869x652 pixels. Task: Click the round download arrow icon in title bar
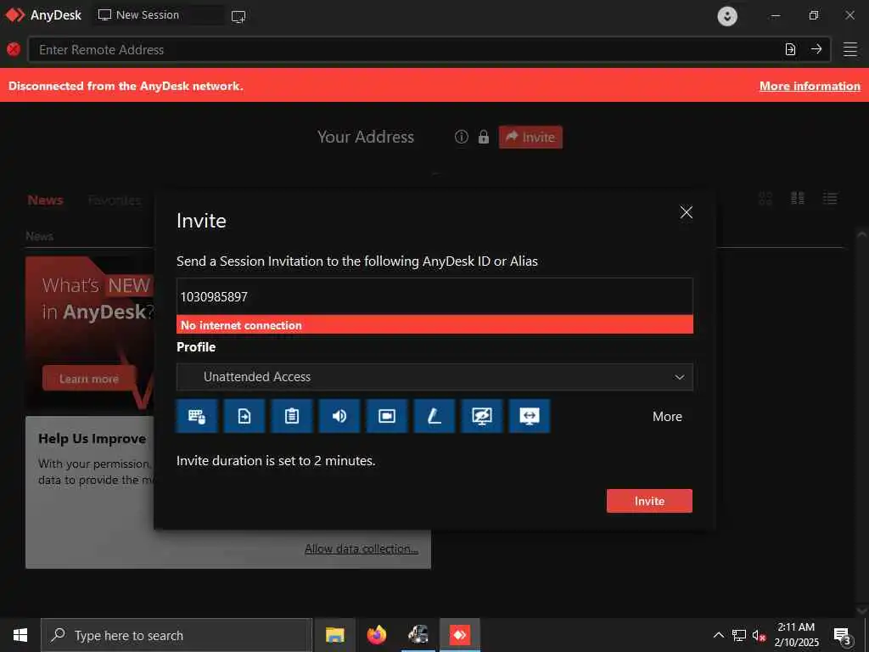tap(727, 15)
